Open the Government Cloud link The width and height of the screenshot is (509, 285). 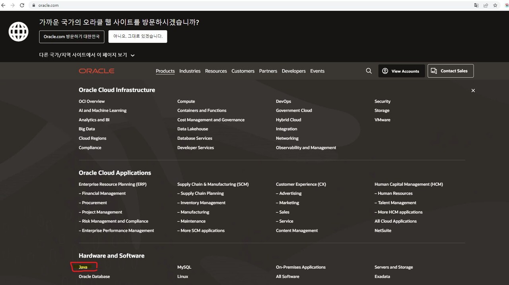(294, 110)
